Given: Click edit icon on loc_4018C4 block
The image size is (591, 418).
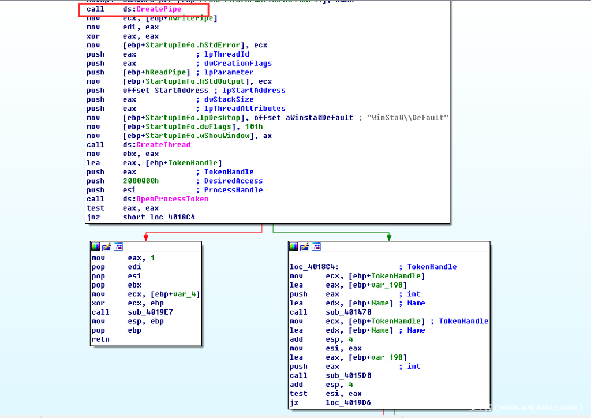Looking at the screenshot, I should (x=304, y=247).
